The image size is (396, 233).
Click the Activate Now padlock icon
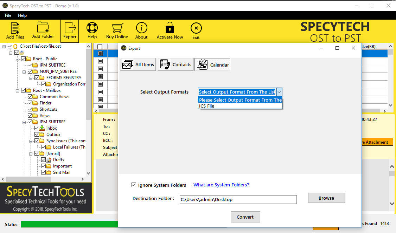click(x=170, y=27)
